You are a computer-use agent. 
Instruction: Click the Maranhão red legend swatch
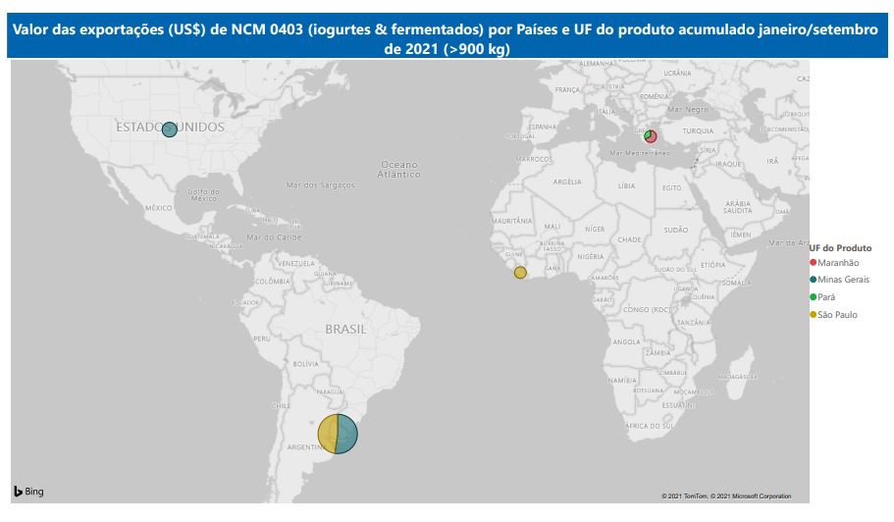pyautogui.click(x=813, y=262)
